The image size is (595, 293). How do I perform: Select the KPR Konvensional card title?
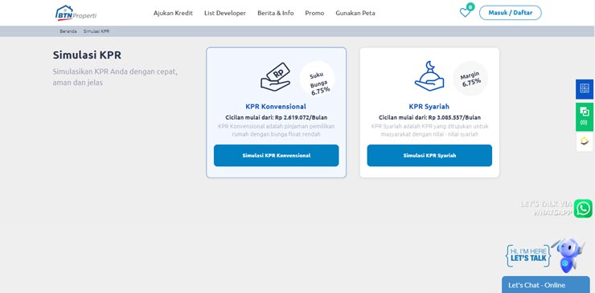pyautogui.click(x=276, y=107)
